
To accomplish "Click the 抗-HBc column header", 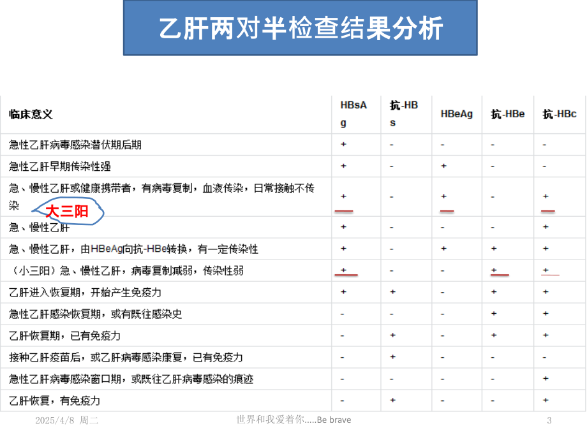I will click(x=560, y=114).
